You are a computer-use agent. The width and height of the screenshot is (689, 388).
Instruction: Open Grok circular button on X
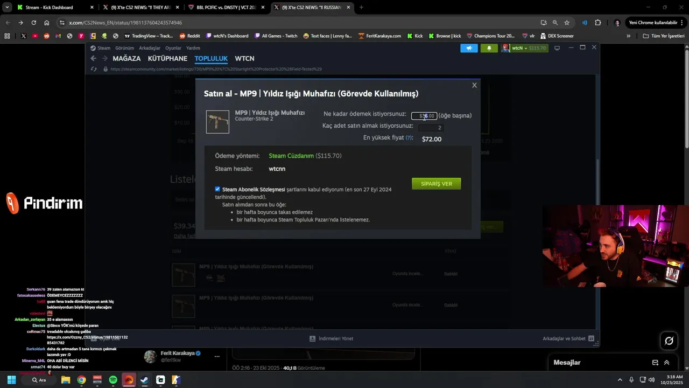[x=669, y=341]
